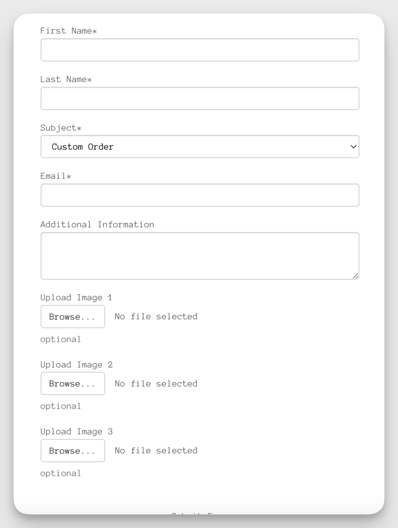This screenshot has width=398, height=528.
Task: Click the Upload Image 1 label
Action: pos(76,297)
